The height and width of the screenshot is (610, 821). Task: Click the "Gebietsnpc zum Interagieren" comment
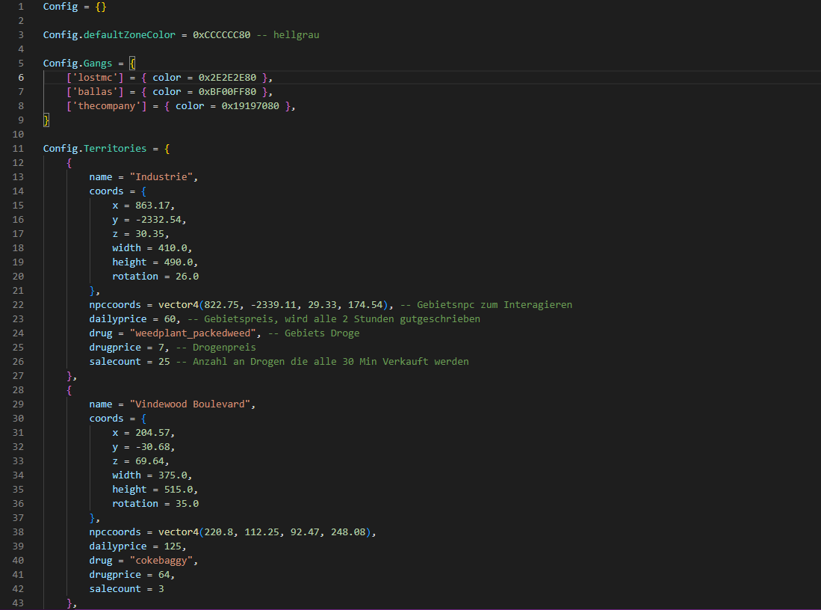[493, 305]
